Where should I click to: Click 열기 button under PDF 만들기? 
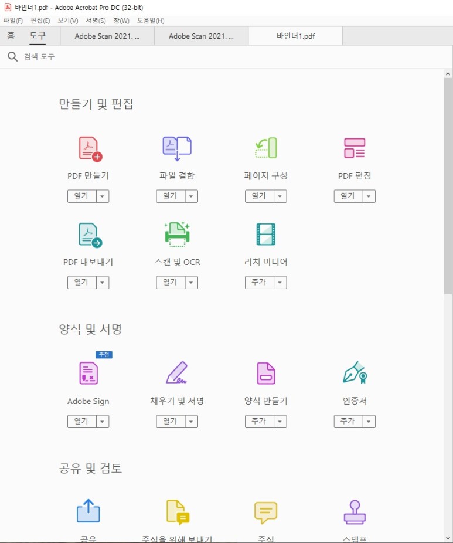[x=81, y=196]
